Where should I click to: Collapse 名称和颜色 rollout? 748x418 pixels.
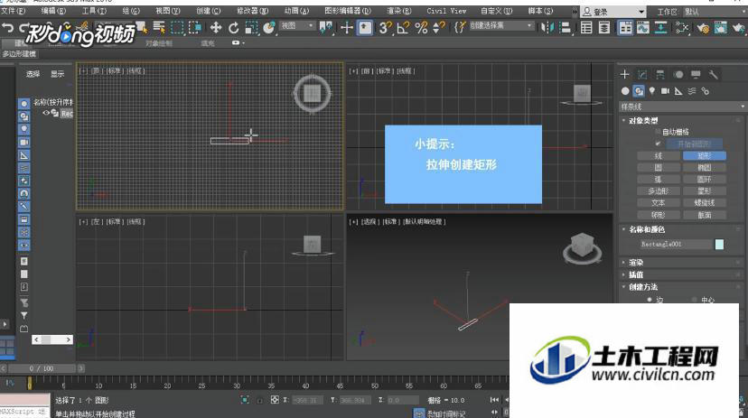coord(647,229)
